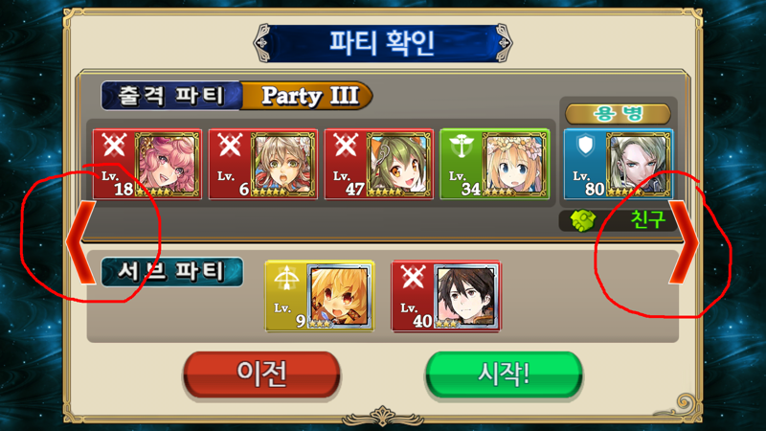Screen dimensions: 766x431
Task: Select the Party III tab label
Action: 308,96
